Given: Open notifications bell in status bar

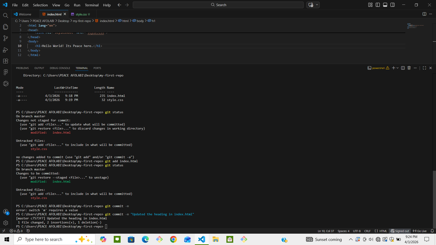Looking at the screenshot, I should click(x=432, y=231).
